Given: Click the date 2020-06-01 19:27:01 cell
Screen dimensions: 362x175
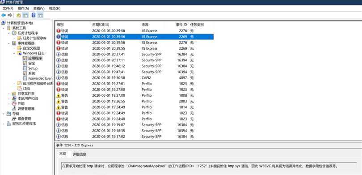Looking at the screenshot, I should [x=109, y=84].
